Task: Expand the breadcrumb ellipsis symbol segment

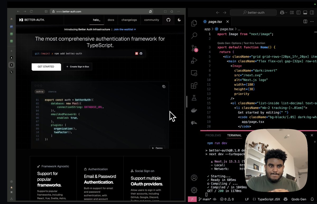Action: point(239,29)
